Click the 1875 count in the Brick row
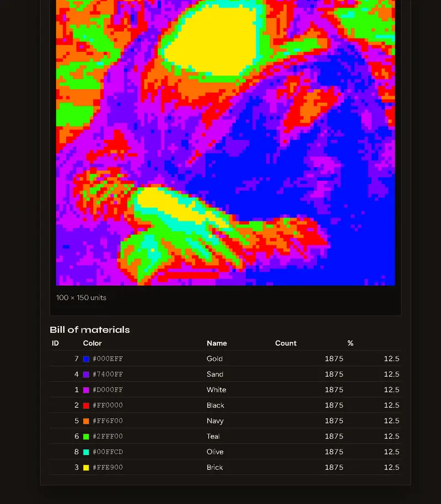This screenshot has width=441, height=504. (334, 467)
